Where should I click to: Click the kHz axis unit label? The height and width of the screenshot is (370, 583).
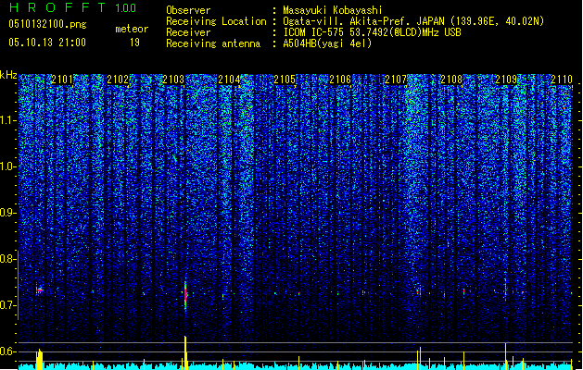pyautogui.click(x=8, y=75)
